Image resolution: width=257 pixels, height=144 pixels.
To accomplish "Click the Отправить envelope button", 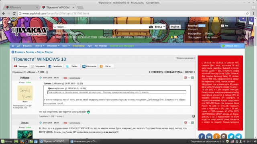I will (x=38, y=66).
